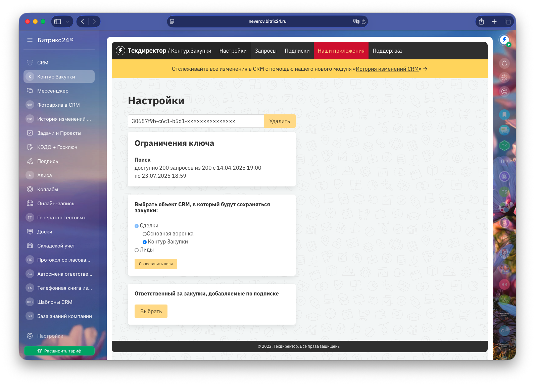535x385 pixels.
Task: Go forward in browser history
Action: [x=94, y=21]
